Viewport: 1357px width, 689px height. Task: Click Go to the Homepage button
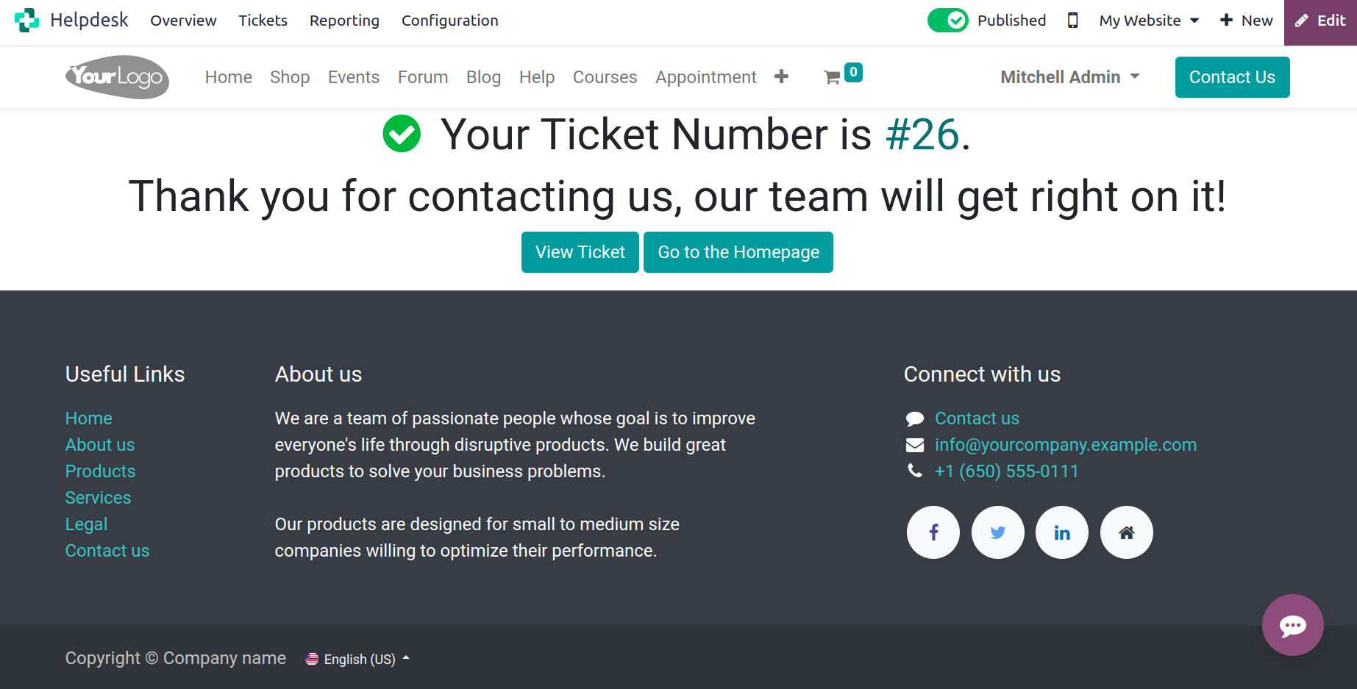(738, 252)
